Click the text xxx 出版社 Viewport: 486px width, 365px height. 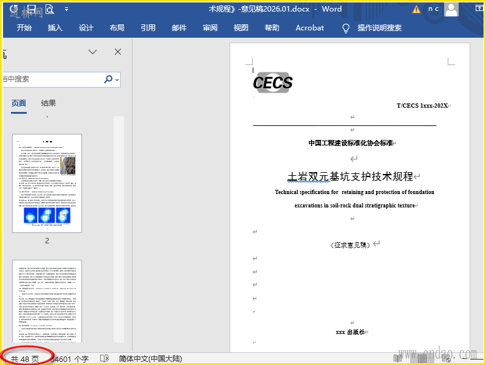point(351,332)
